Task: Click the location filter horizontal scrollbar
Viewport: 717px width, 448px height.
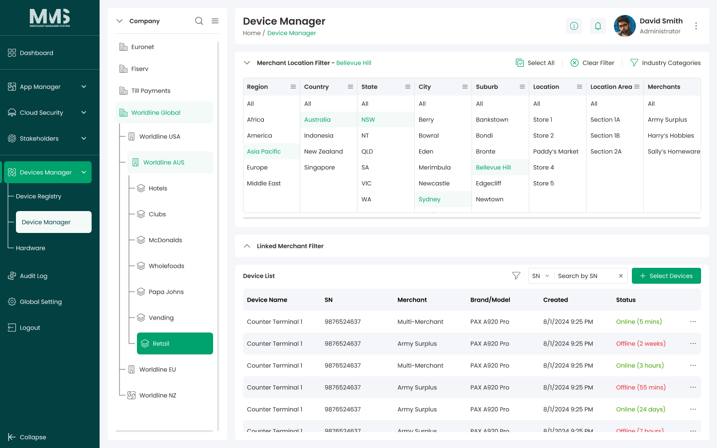Action: [472, 218]
